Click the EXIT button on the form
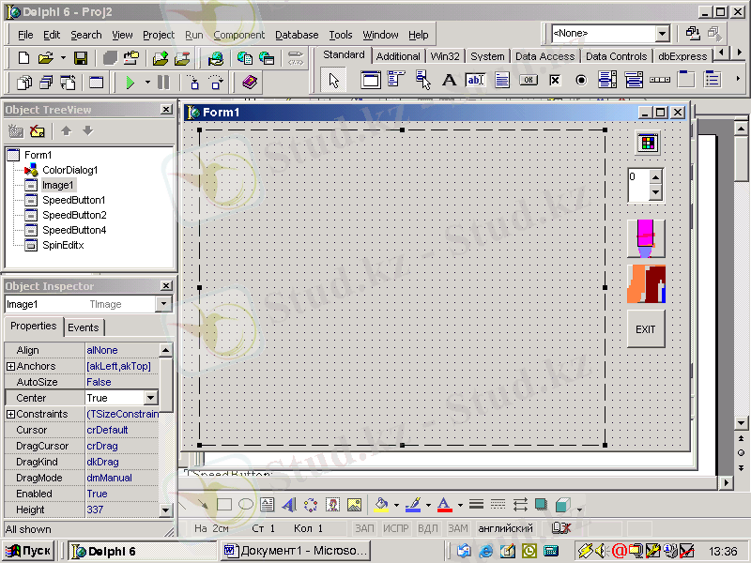This screenshot has width=751, height=563. coord(646,329)
